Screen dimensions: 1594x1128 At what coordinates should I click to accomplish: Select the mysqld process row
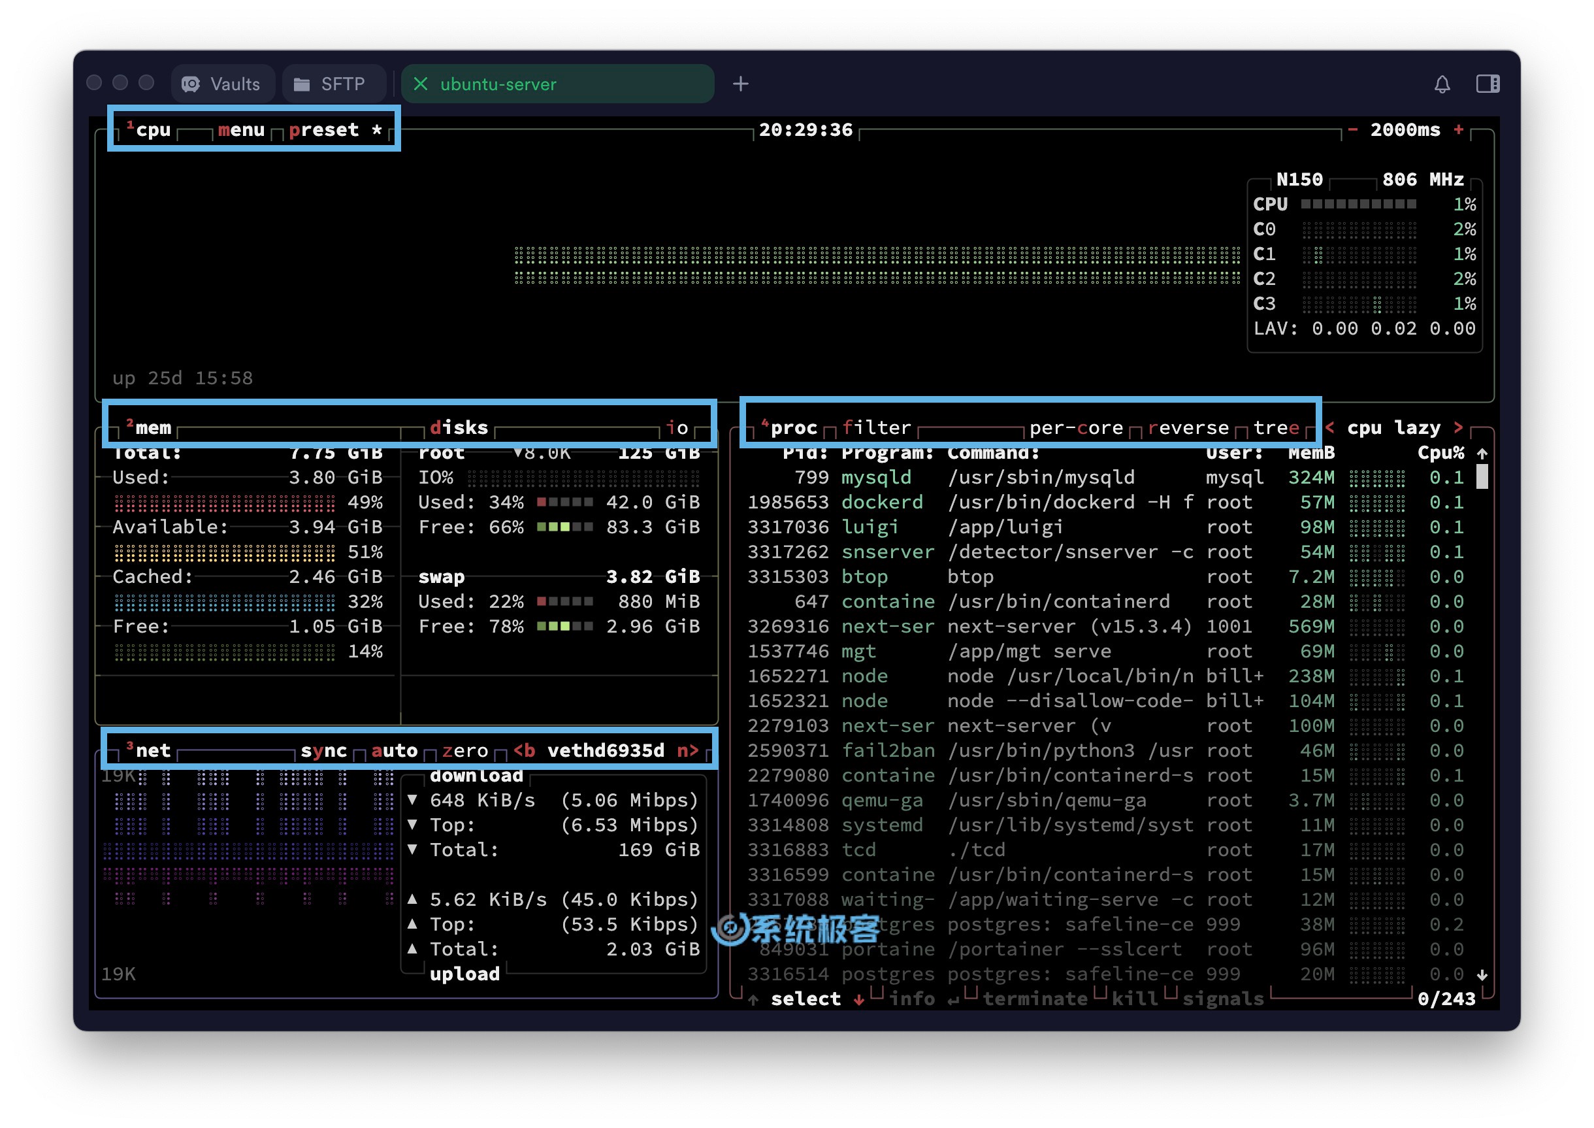(x=1106, y=477)
